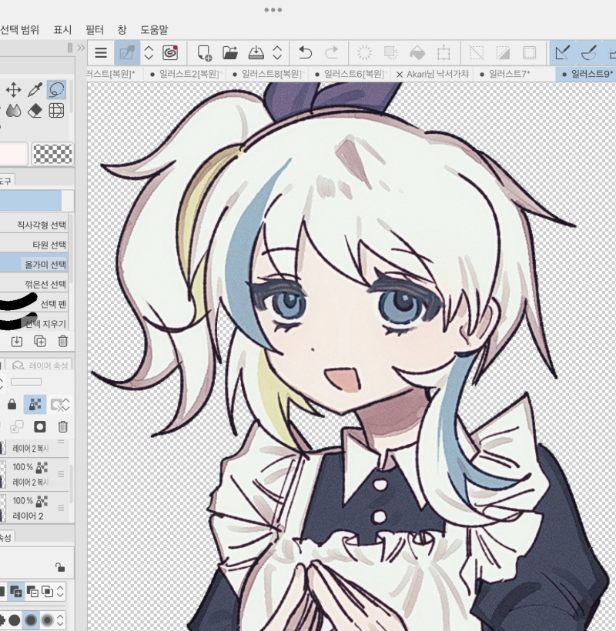The image size is (616, 631).
Task: Click the Deselect icon in toolbar
Action: pos(477,52)
